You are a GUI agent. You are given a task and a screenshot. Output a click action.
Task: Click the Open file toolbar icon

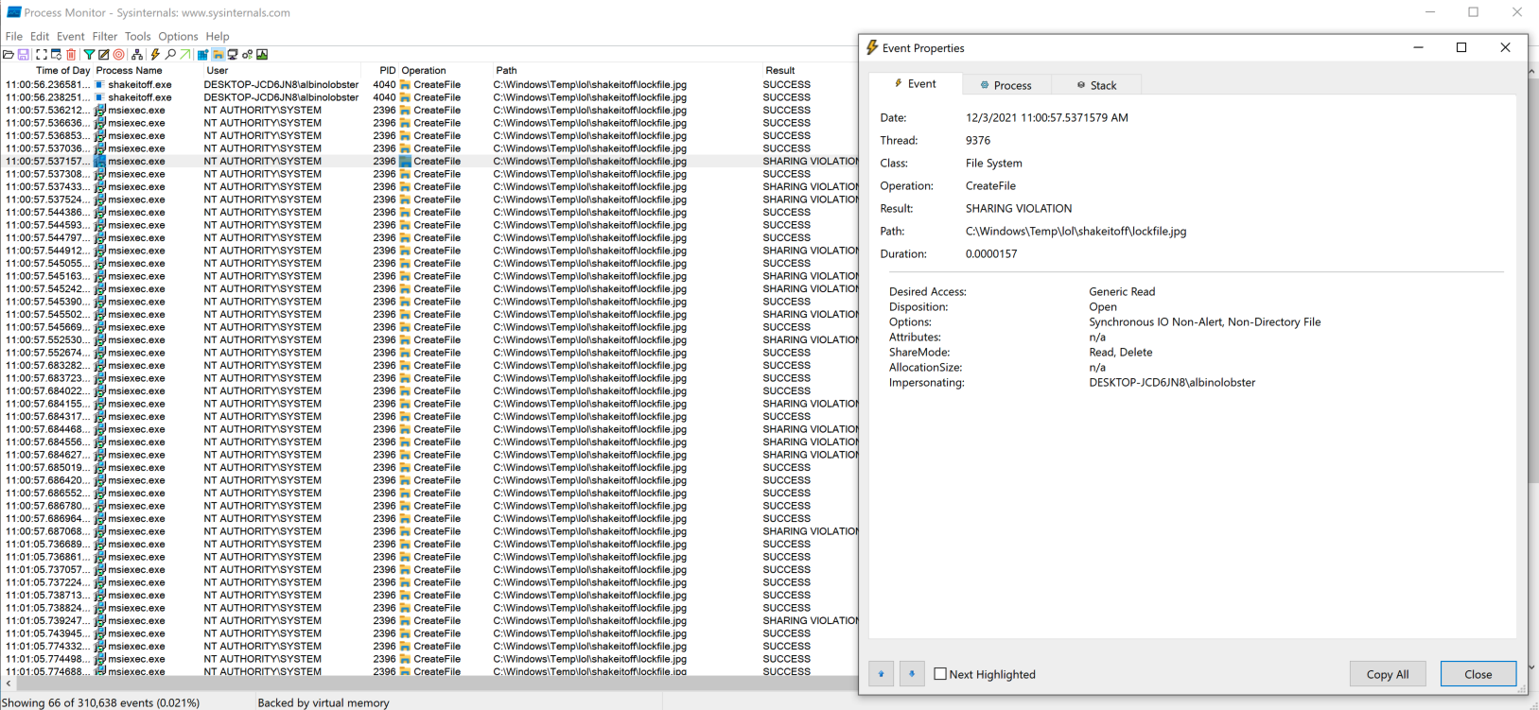tap(9, 54)
